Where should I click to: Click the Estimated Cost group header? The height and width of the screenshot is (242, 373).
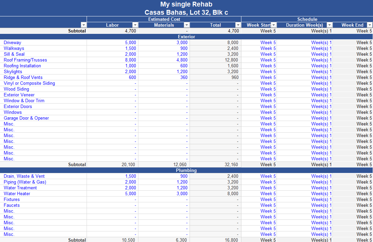[164, 19]
